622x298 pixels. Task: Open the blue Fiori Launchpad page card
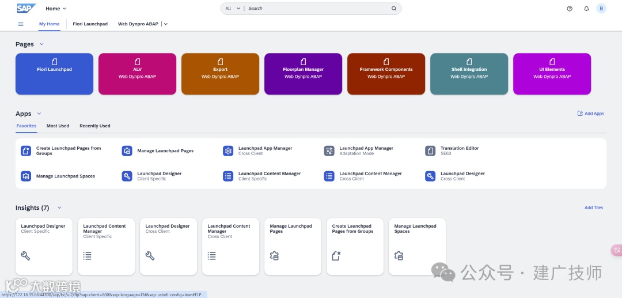tap(54, 74)
